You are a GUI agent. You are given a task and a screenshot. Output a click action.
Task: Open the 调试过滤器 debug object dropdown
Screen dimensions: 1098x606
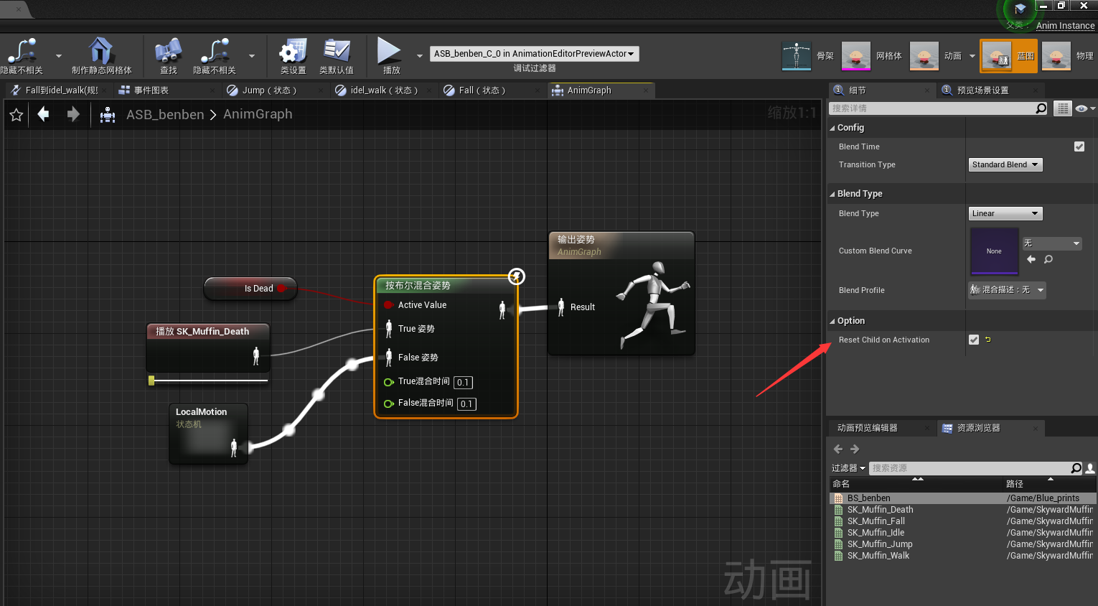coord(534,54)
